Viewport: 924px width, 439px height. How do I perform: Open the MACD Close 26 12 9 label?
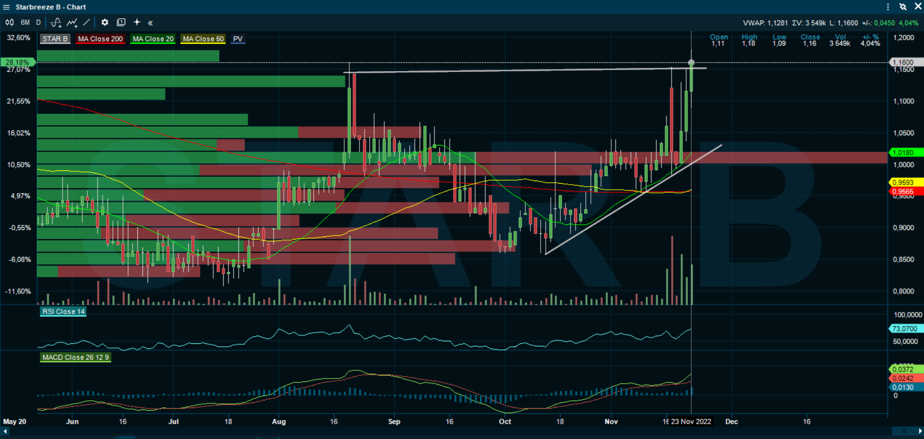(75, 358)
